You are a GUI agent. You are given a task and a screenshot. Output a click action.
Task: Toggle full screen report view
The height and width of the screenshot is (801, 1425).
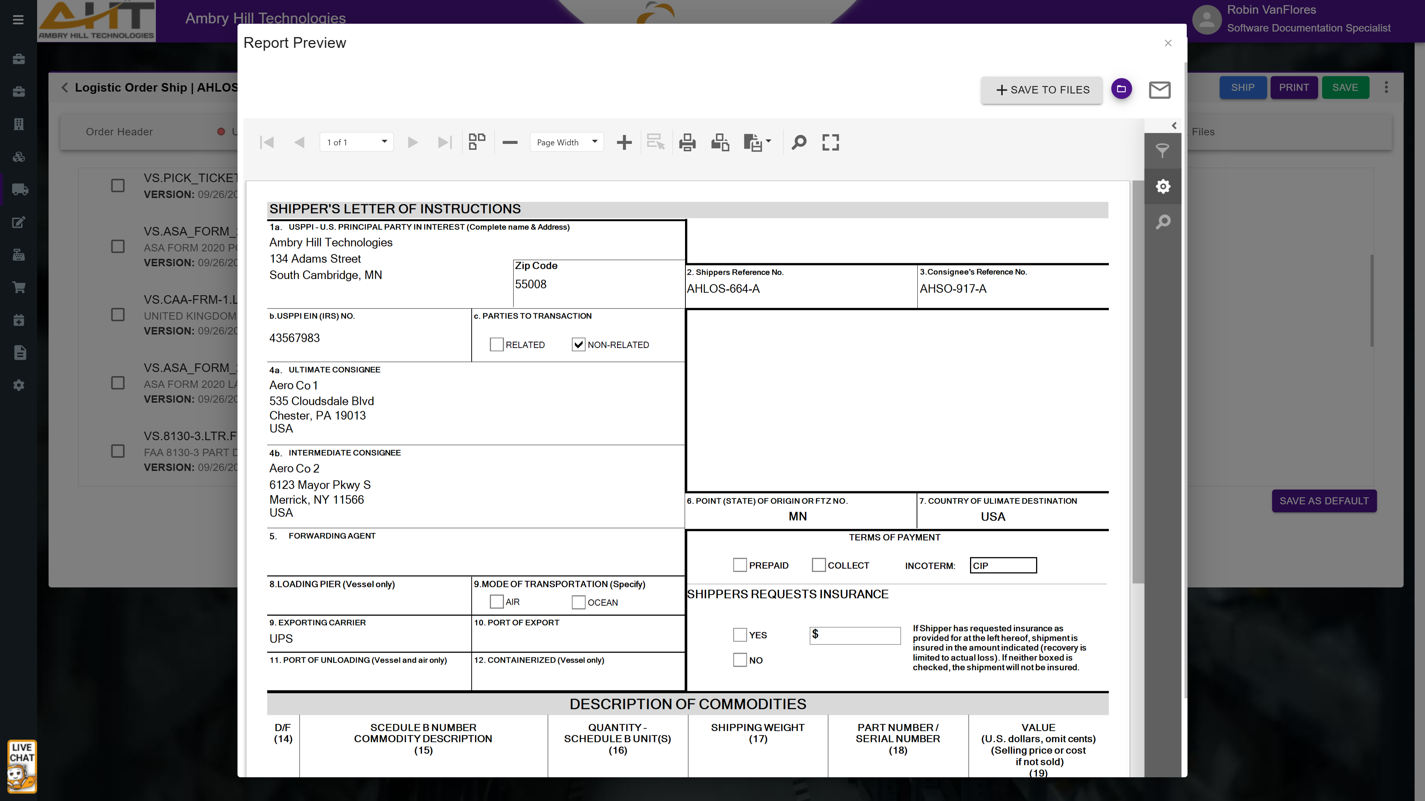831,143
